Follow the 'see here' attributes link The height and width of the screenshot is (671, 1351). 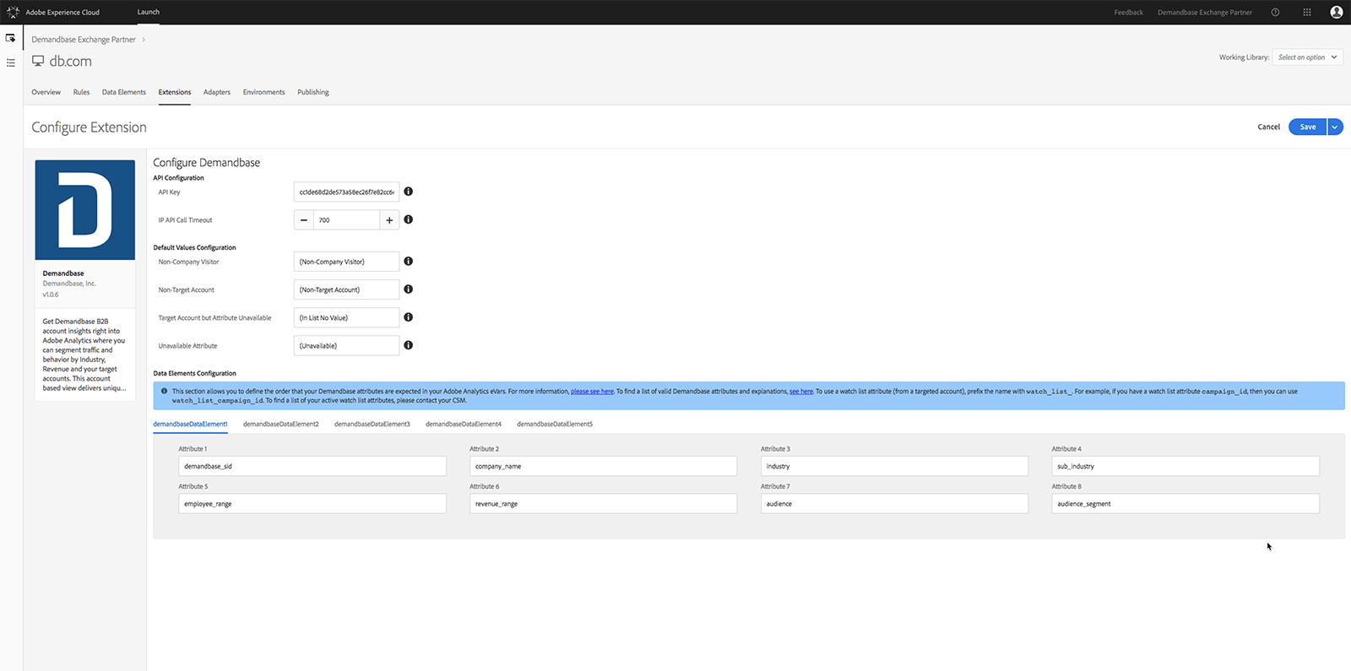point(801,391)
